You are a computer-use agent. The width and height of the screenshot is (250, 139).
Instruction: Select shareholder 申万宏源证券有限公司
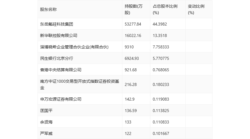pyautogui.click(x=61, y=99)
